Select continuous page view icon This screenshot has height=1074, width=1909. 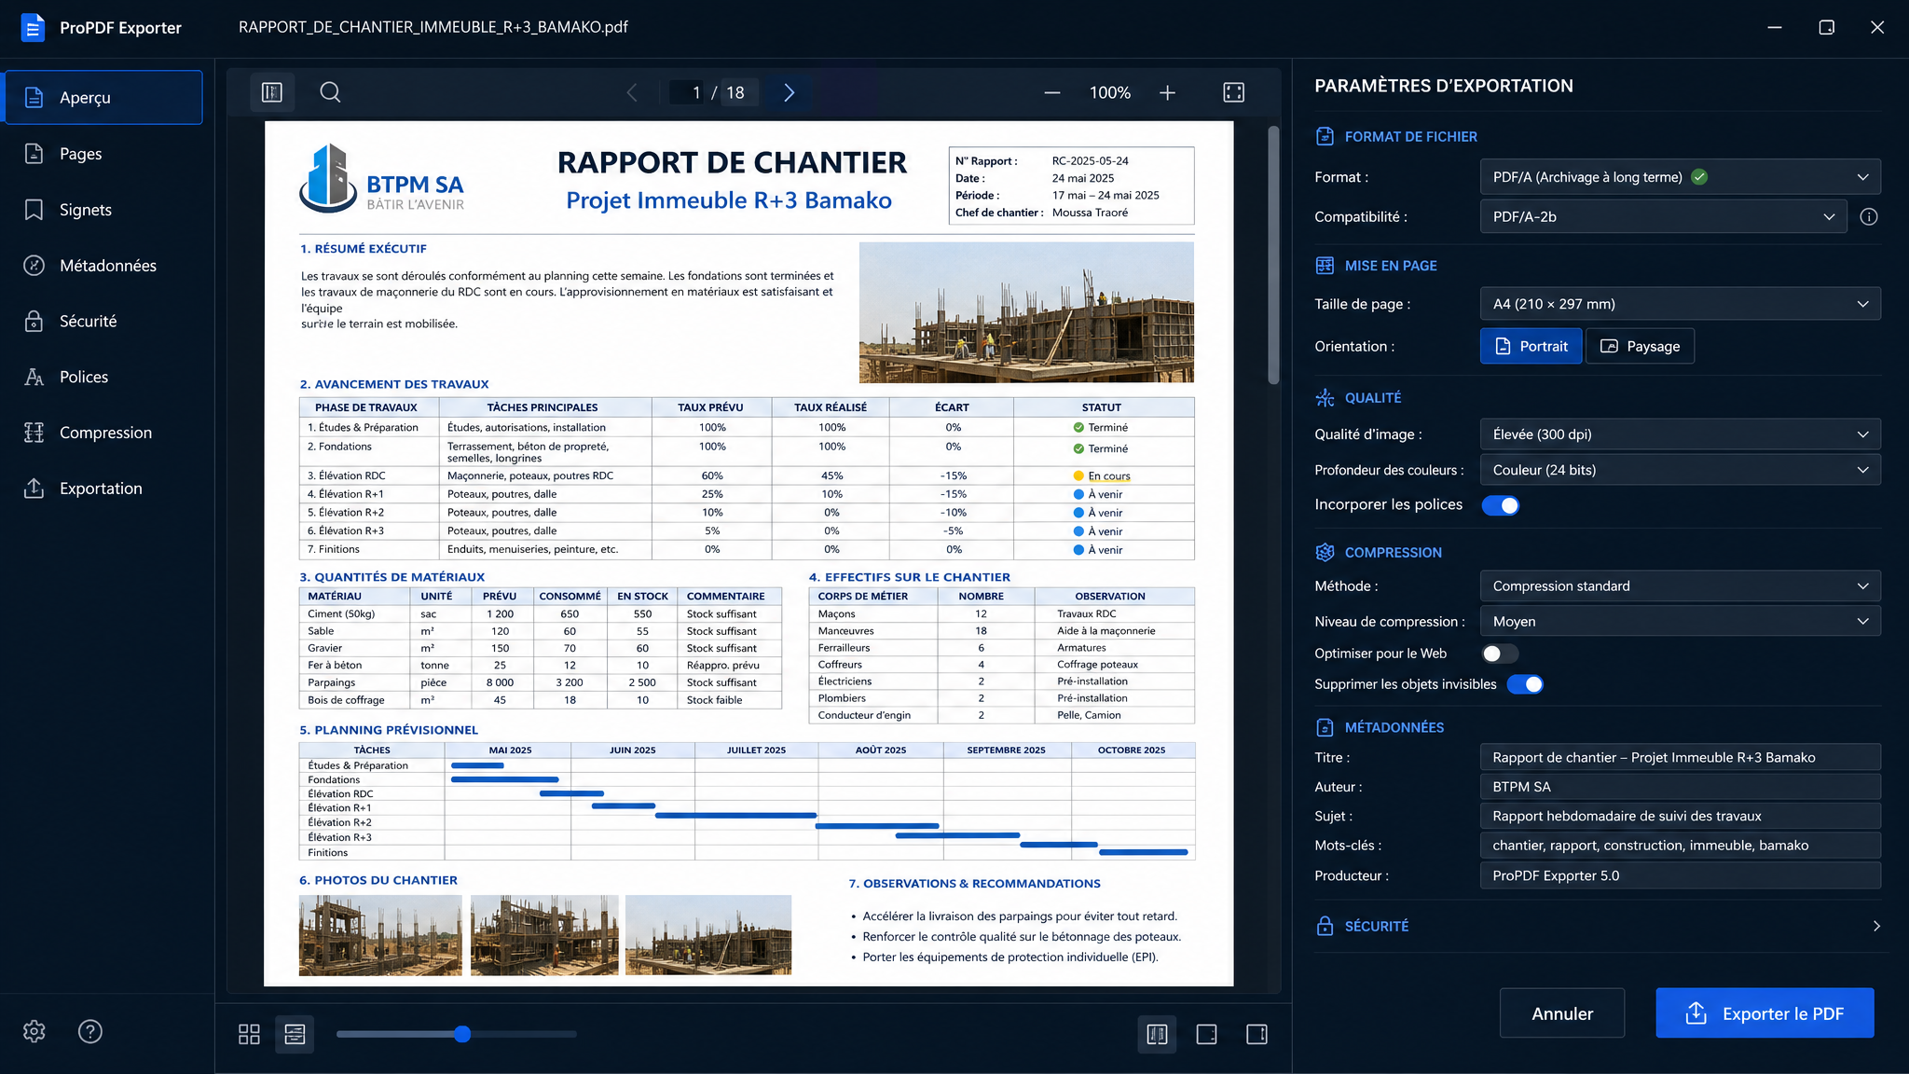[x=295, y=1034]
